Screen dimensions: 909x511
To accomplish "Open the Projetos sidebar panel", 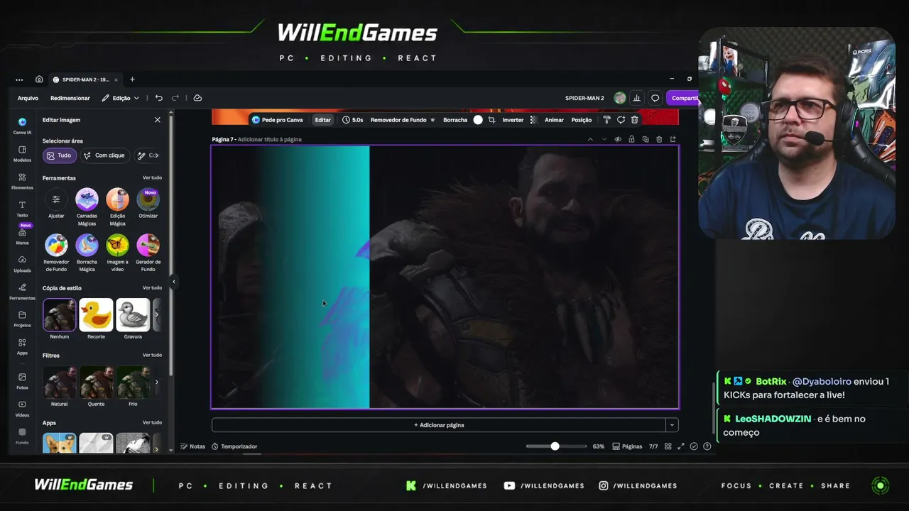I will click(x=22, y=319).
